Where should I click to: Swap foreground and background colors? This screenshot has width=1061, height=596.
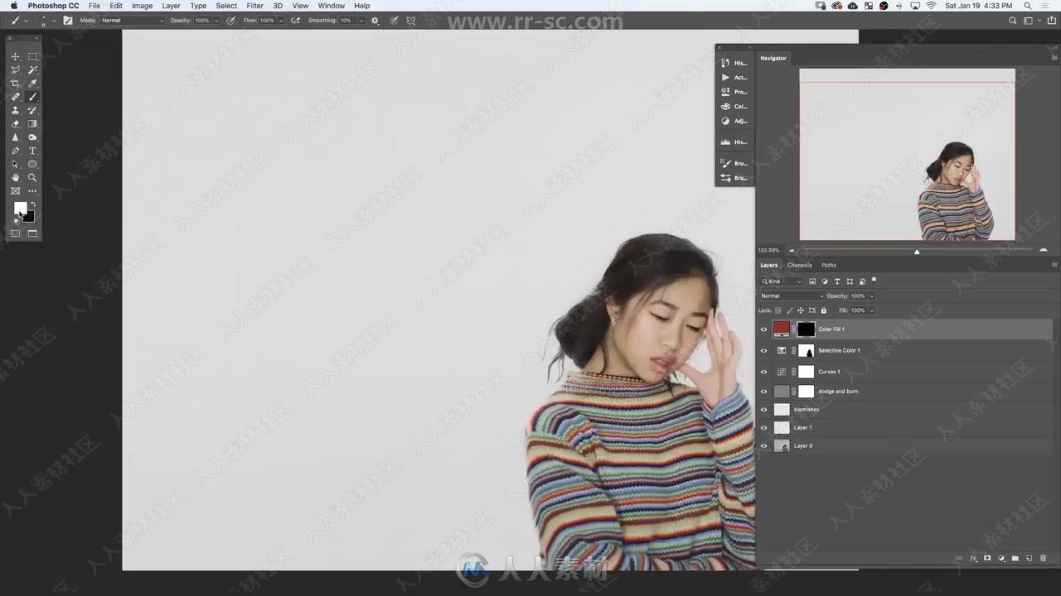pyautogui.click(x=33, y=204)
